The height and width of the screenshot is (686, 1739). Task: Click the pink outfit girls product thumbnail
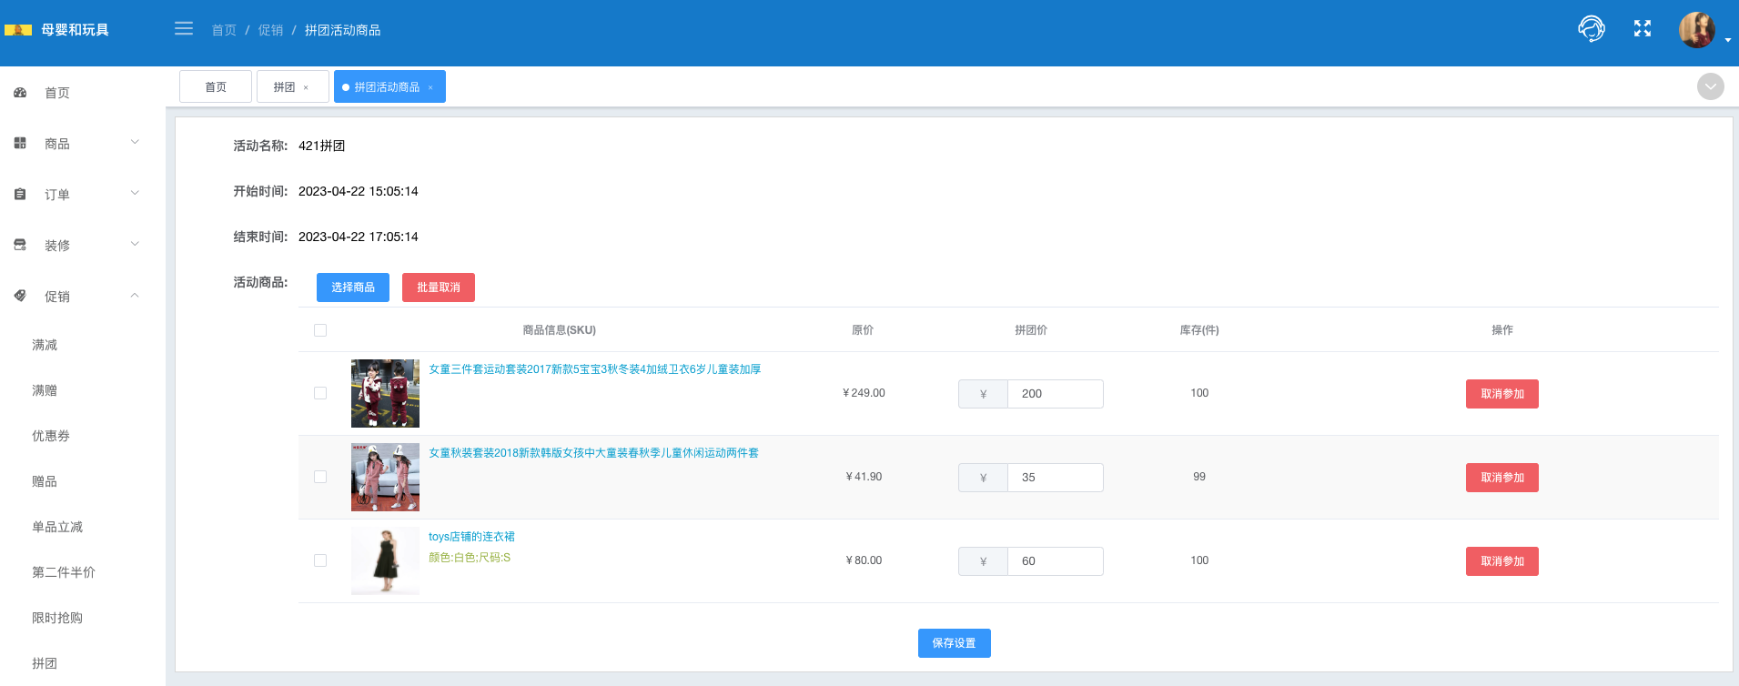385,477
